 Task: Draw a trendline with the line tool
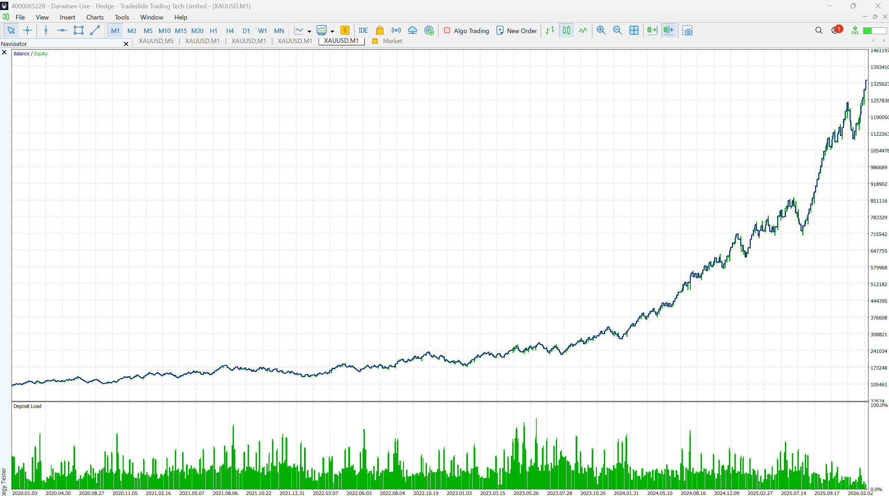coord(95,31)
